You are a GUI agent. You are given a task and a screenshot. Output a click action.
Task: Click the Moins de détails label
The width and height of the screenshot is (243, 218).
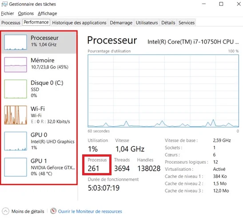[x=28, y=211]
